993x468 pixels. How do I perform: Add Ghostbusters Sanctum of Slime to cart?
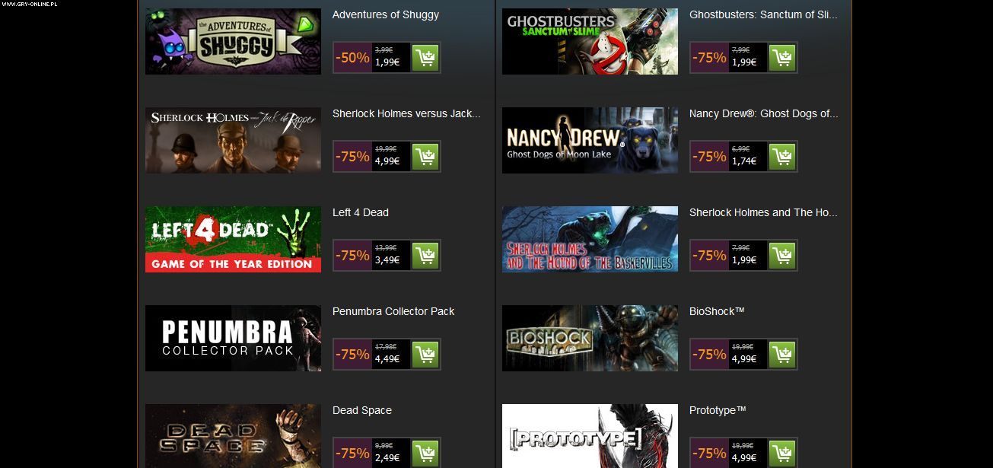coord(782,58)
